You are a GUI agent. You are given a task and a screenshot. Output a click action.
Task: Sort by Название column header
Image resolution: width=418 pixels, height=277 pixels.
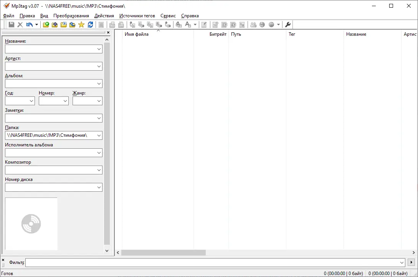(372, 34)
